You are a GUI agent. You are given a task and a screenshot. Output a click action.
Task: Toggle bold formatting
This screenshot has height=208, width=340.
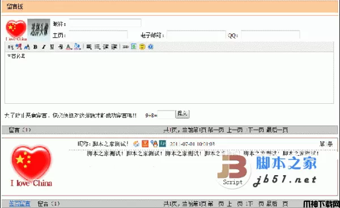point(35,46)
